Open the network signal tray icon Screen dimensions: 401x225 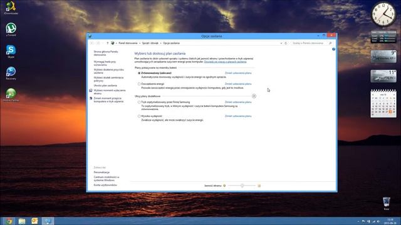[373, 221]
